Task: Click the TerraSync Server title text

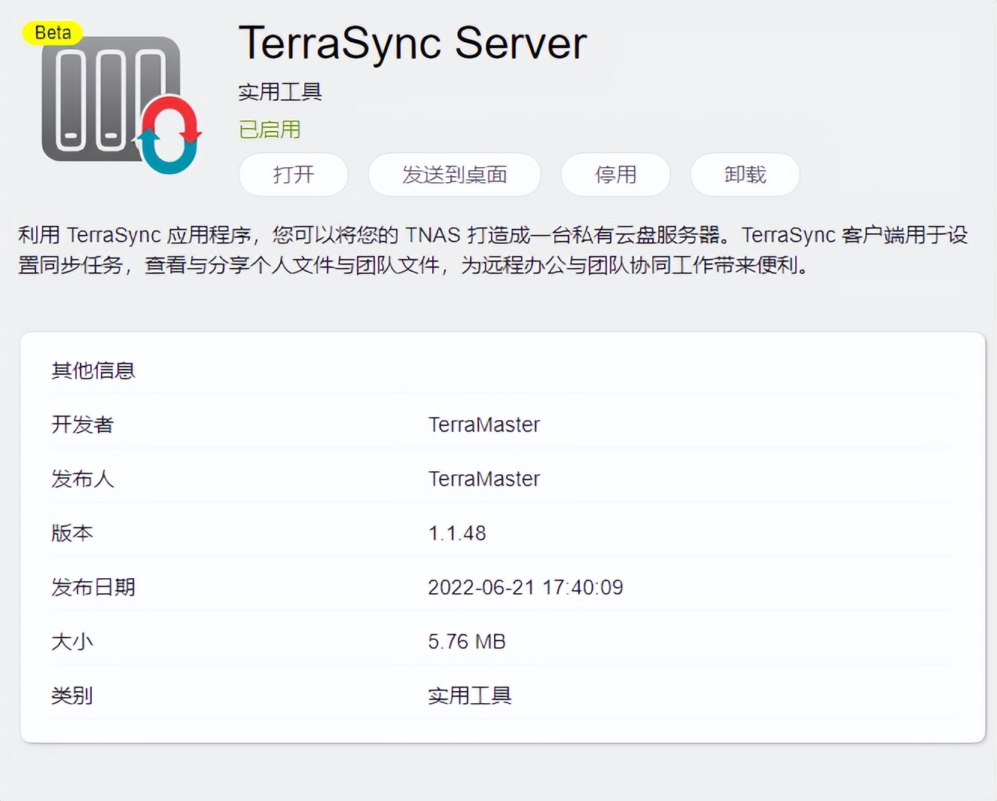Action: tap(411, 44)
